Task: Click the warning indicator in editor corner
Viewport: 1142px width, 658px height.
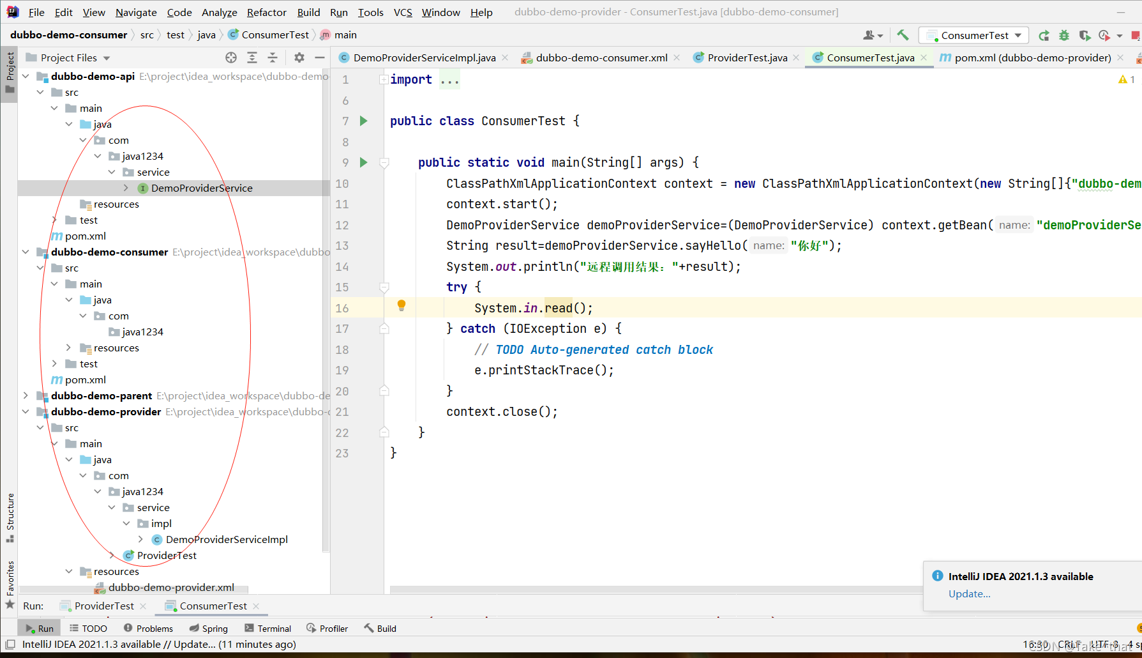Action: tap(1126, 79)
